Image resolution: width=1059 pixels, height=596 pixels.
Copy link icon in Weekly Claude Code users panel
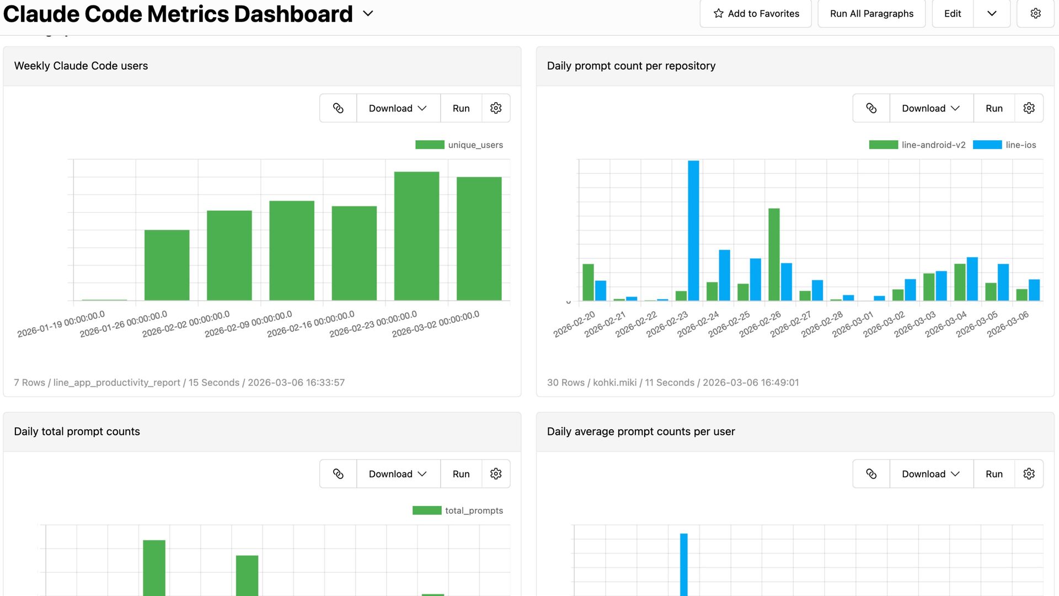(338, 108)
